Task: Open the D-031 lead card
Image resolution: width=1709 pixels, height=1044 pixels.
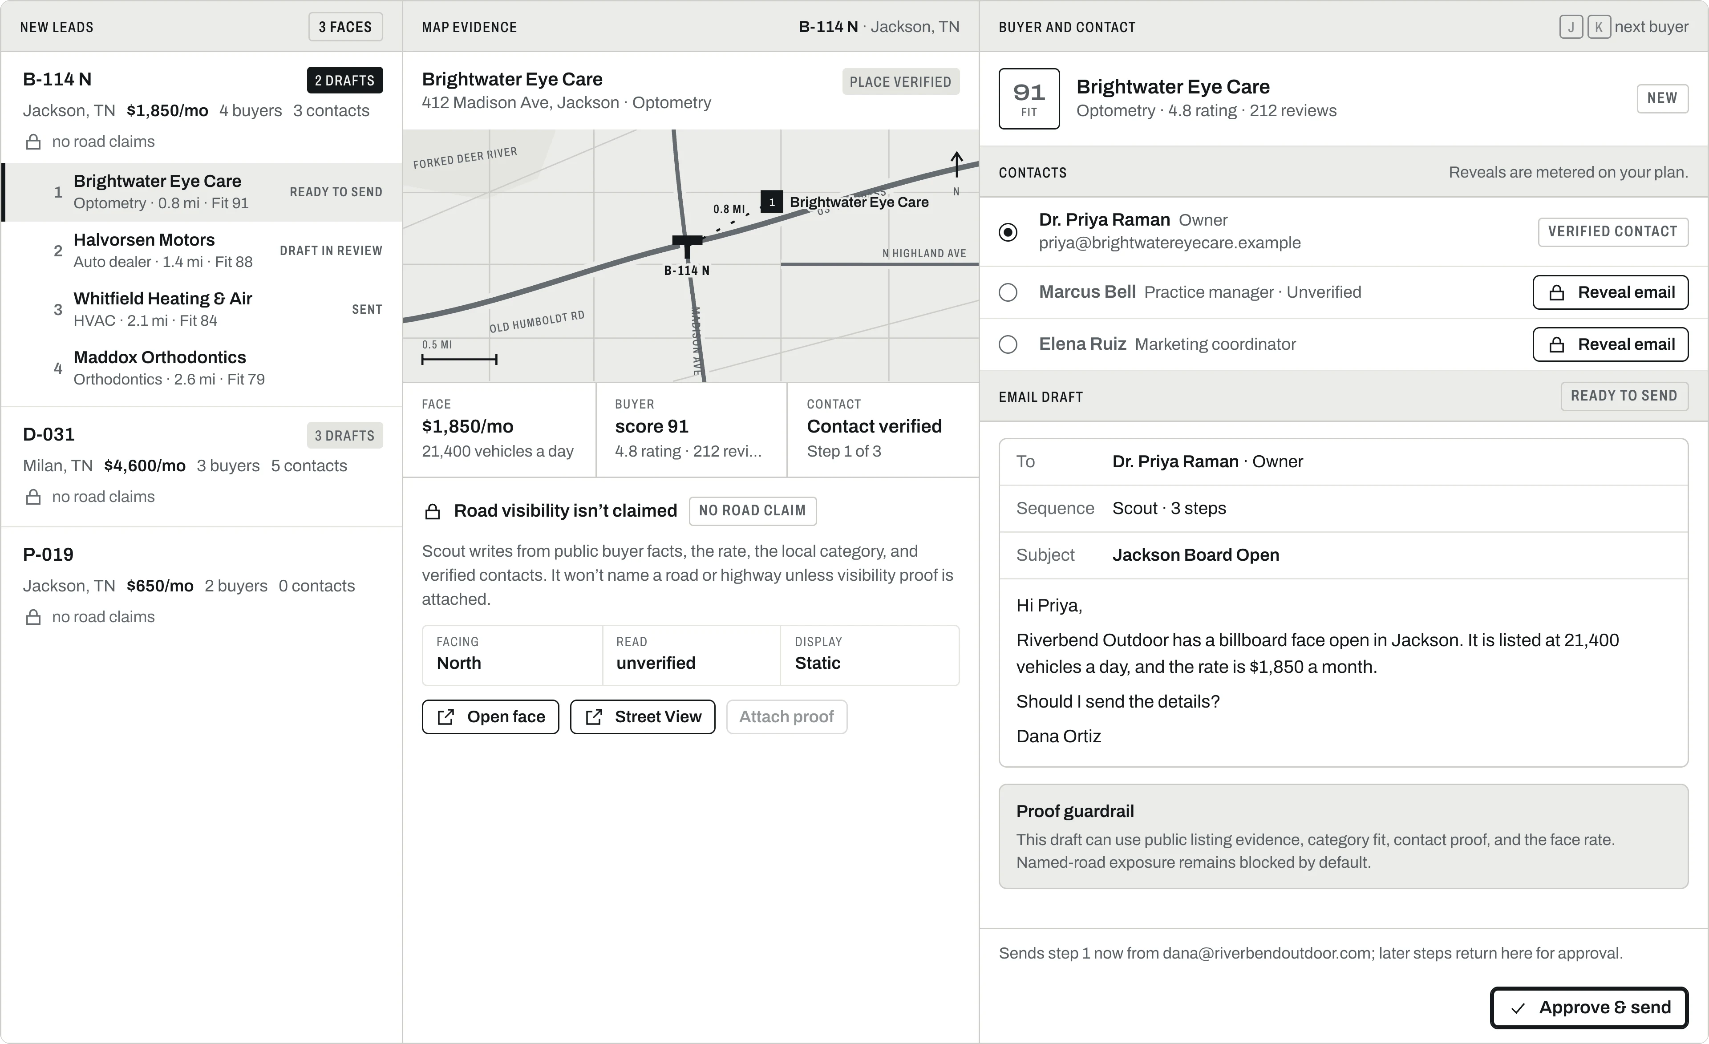Action: [x=202, y=467]
